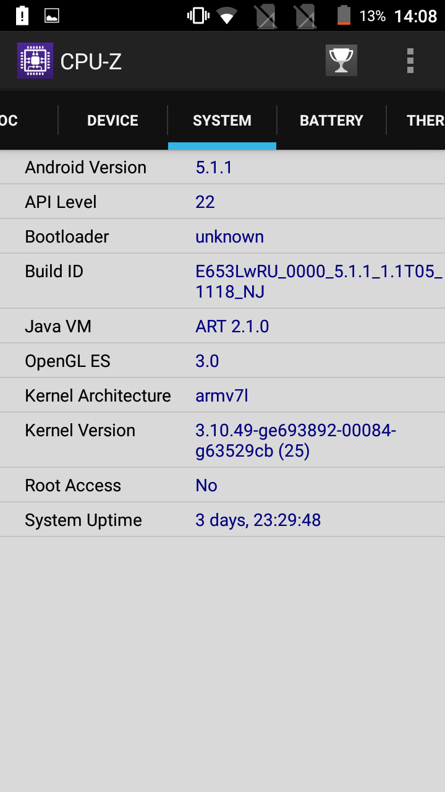Switch to the THERMAL tab
The width and height of the screenshot is (445, 792).
416,120
